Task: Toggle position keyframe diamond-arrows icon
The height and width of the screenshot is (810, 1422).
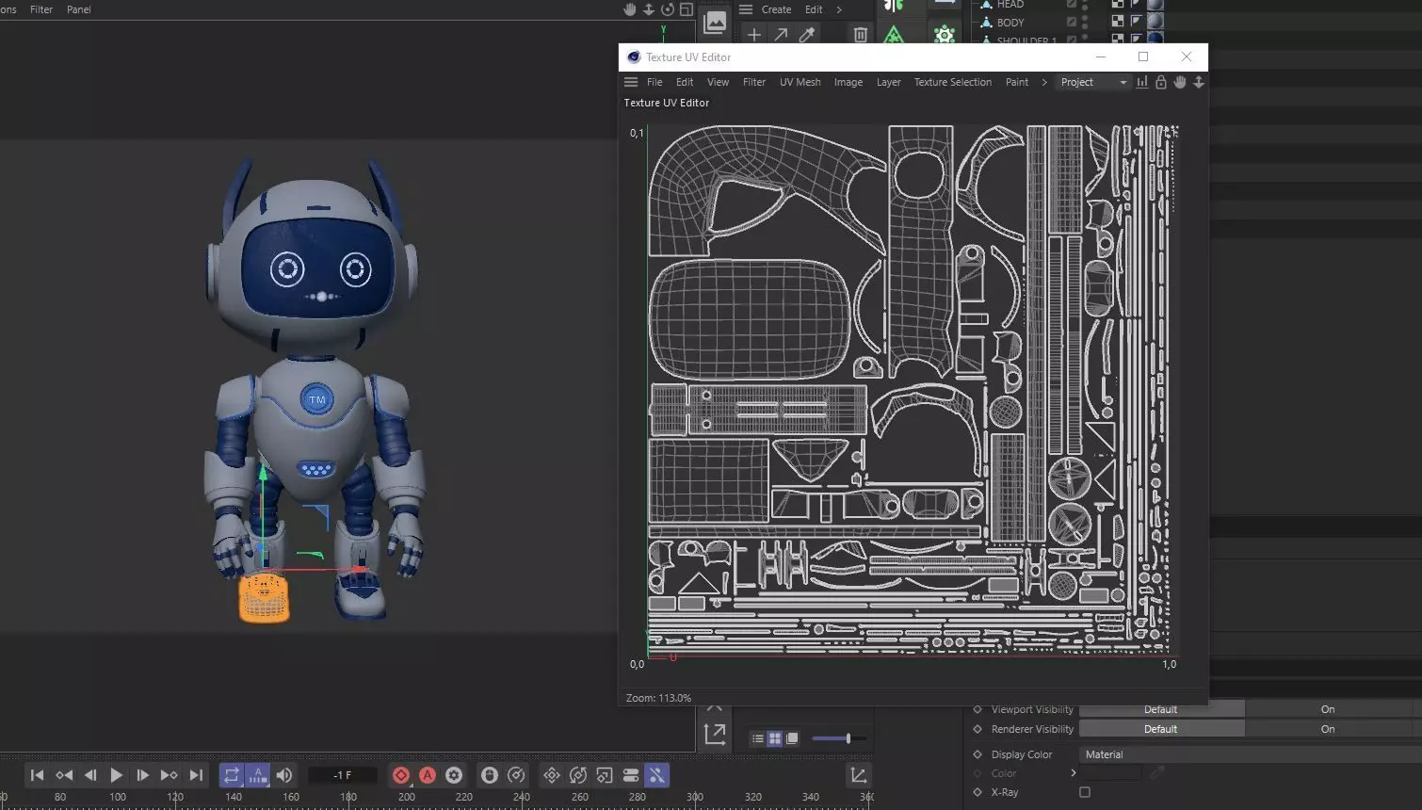Action: coord(552,775)
